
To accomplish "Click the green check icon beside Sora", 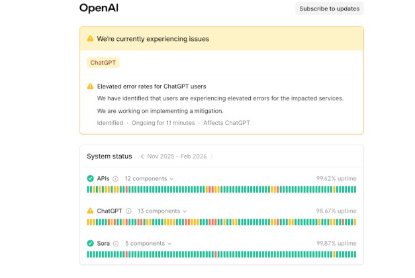I will [x=91, y=243].
